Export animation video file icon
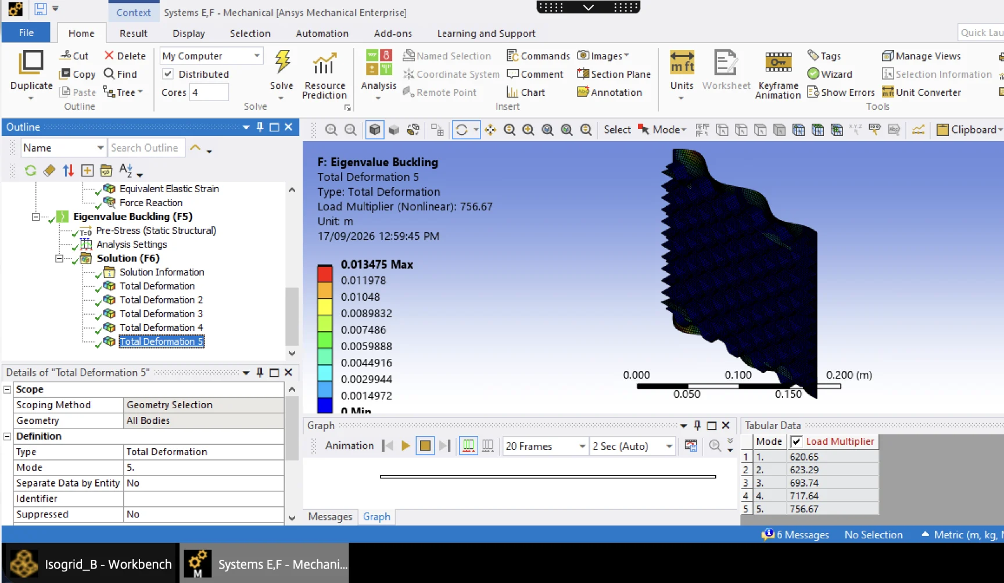The image size is (1004, 583). [691, 445]
